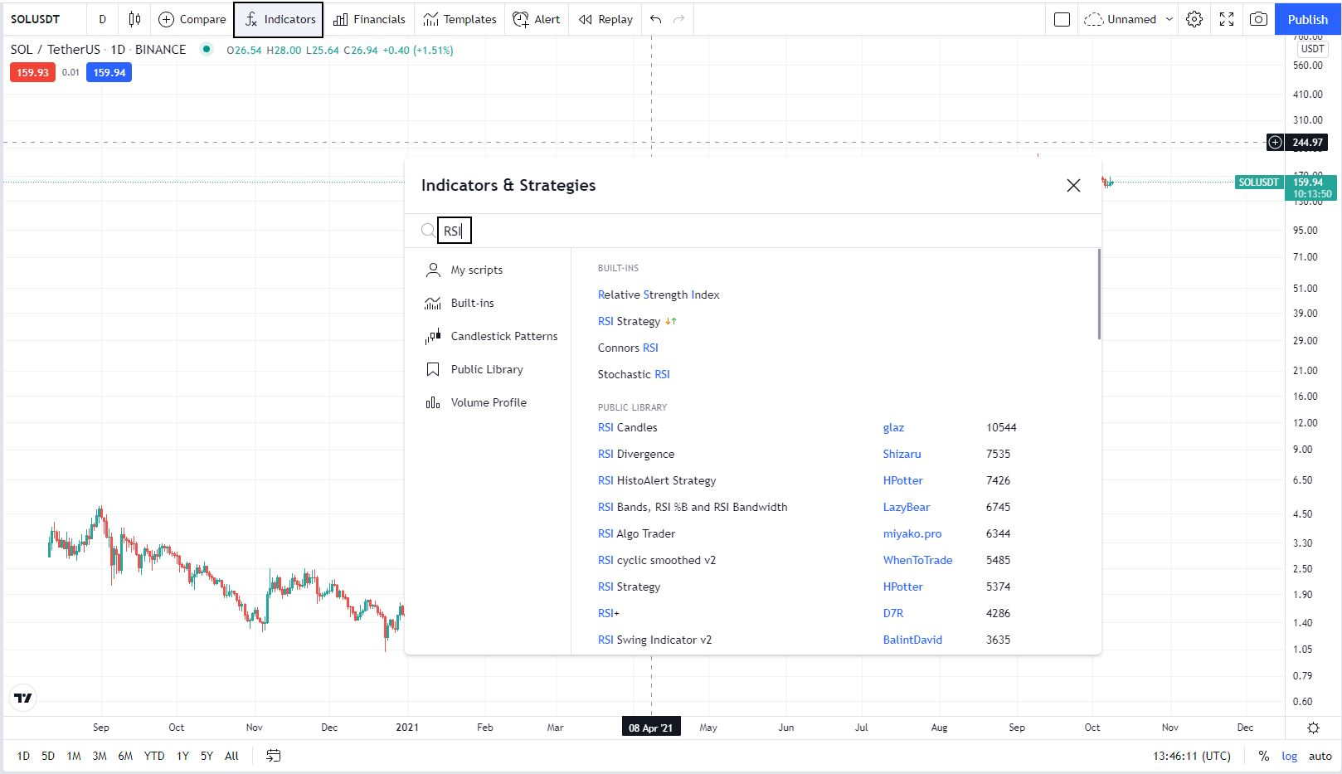Add RSI cyclic smoothed v2 script
The height and width of the screenshot is (774, 1342).
pyautogui.click(x=657, y=560)
